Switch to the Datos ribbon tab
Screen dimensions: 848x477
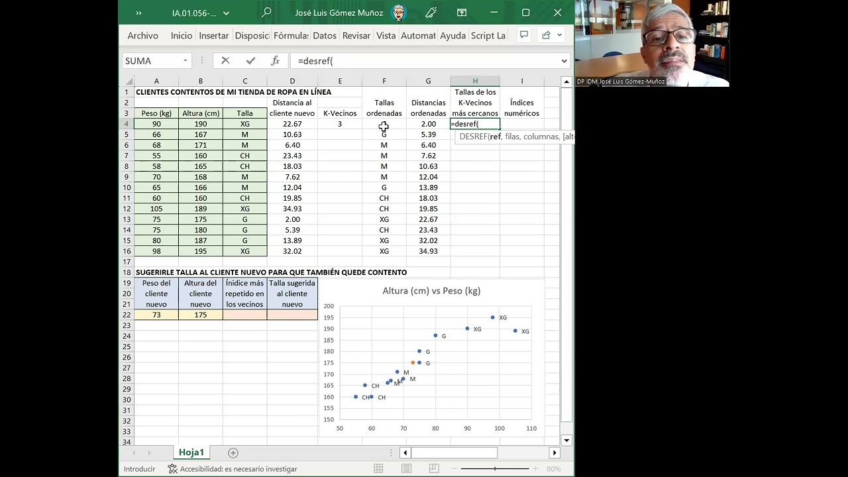(x=325, y=35)
